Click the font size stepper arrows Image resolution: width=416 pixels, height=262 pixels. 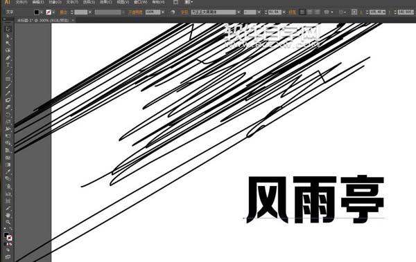tap(266, 12)
